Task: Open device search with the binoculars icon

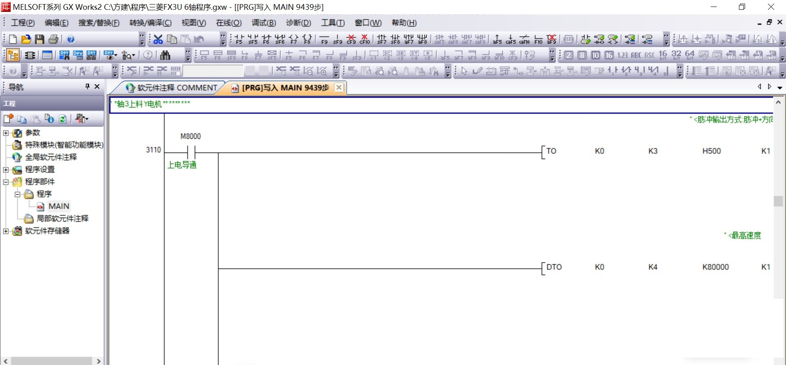Action: point(165,55)
